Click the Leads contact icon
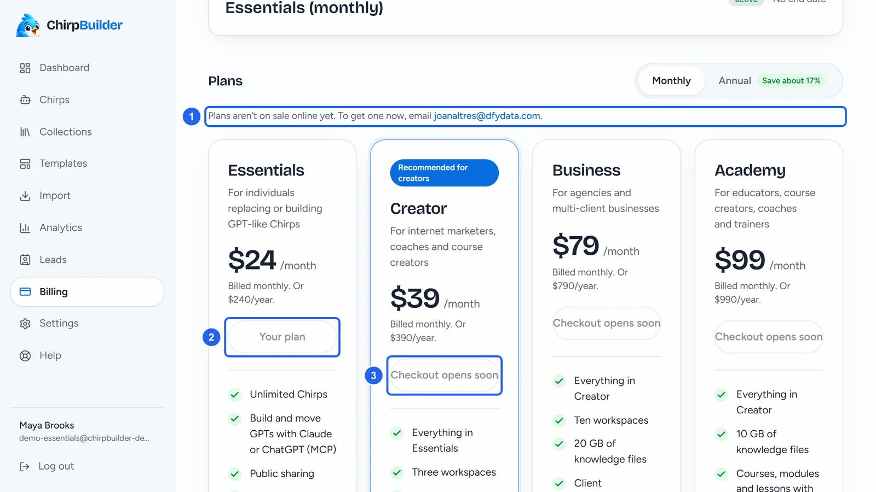876x492 pixels. coord(25,260)
